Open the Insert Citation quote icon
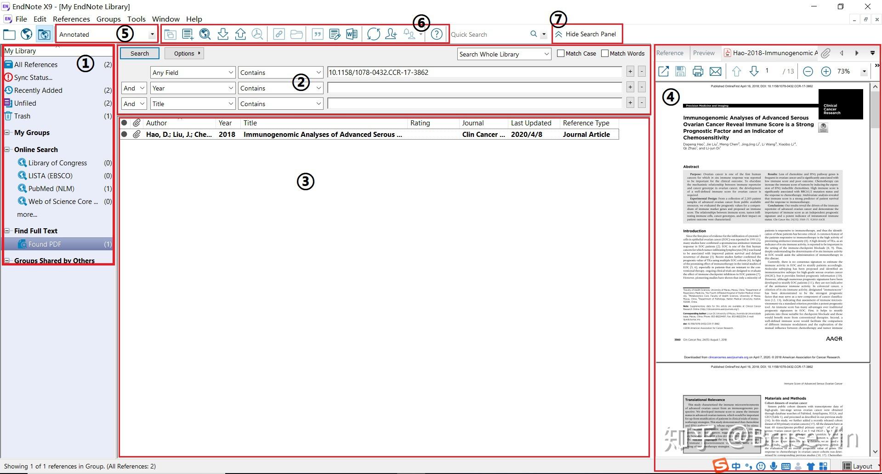Screen dimensions: 882x474 point(317,34)
